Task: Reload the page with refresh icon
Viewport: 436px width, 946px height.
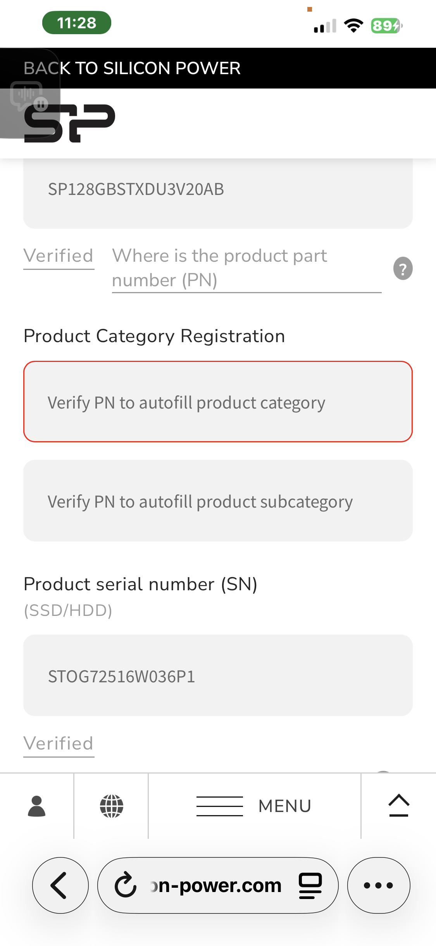Action: point(126,885)
